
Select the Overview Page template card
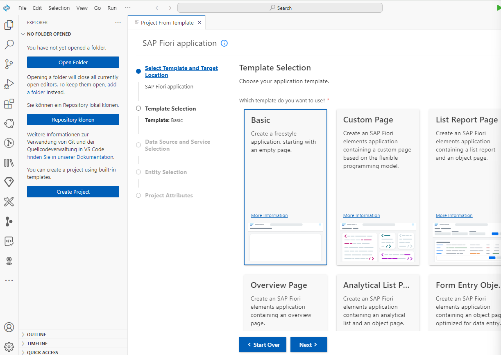[x=286, y=302]
